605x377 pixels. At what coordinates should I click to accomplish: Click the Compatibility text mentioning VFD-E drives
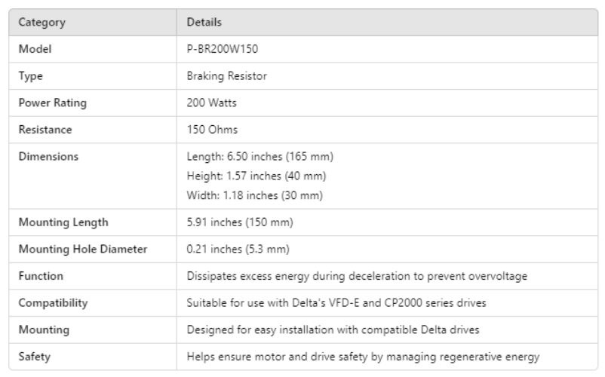pos(337,303)
